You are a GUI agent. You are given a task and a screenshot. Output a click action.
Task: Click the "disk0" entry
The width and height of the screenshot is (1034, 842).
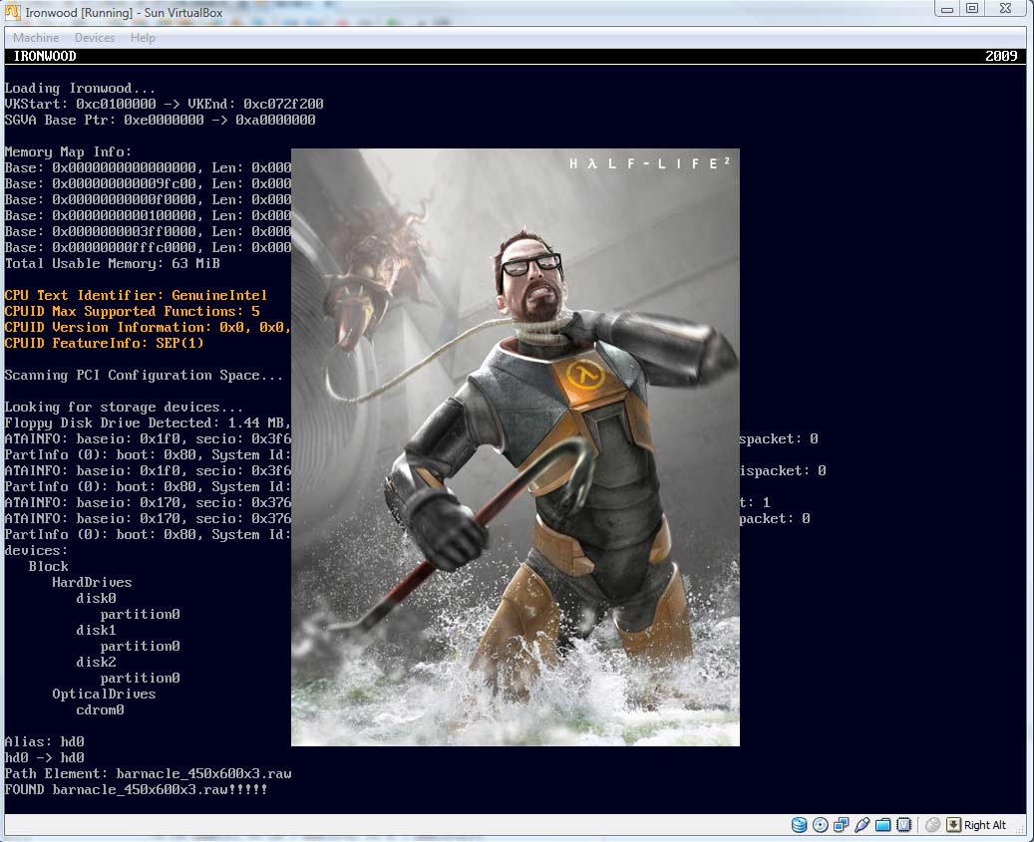[x=97, y=598]
